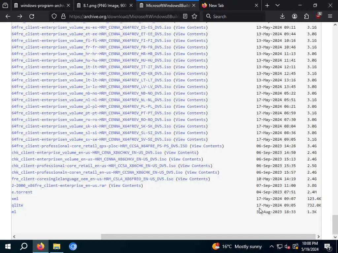The height and width of the screenshot is (253, 338).
Task: Reload the current page
Action: [x=32, y=16]
